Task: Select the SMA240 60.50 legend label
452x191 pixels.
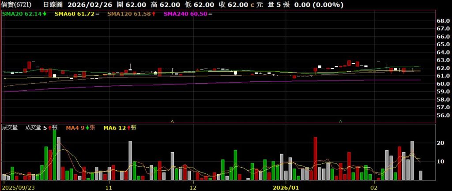Action: 185,14
